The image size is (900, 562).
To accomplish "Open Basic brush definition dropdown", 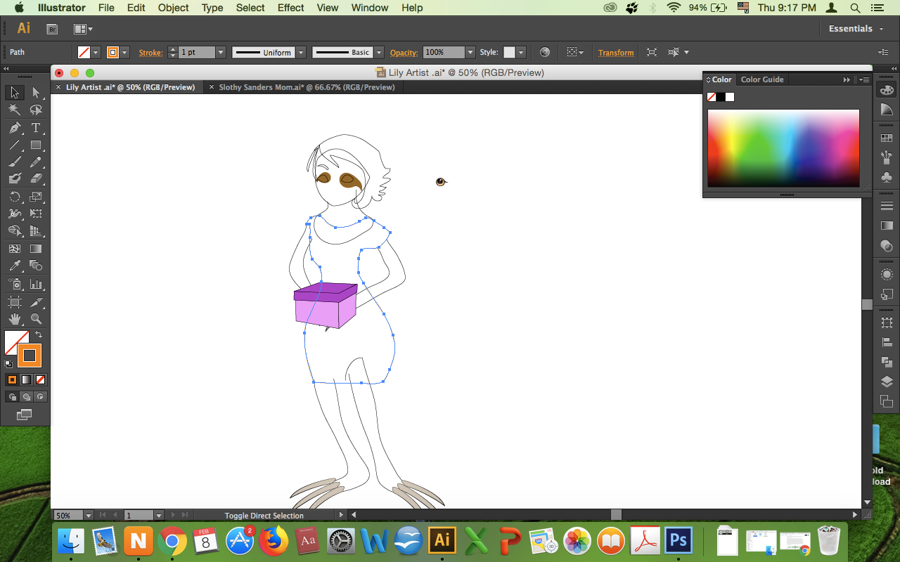I will [x=379, y=53].
